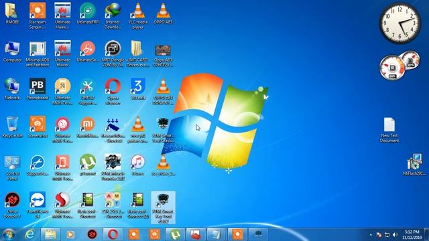
Task: Select the 3uTools desktop shortcut
Action: pyautogui.click(x=138, y=90)
